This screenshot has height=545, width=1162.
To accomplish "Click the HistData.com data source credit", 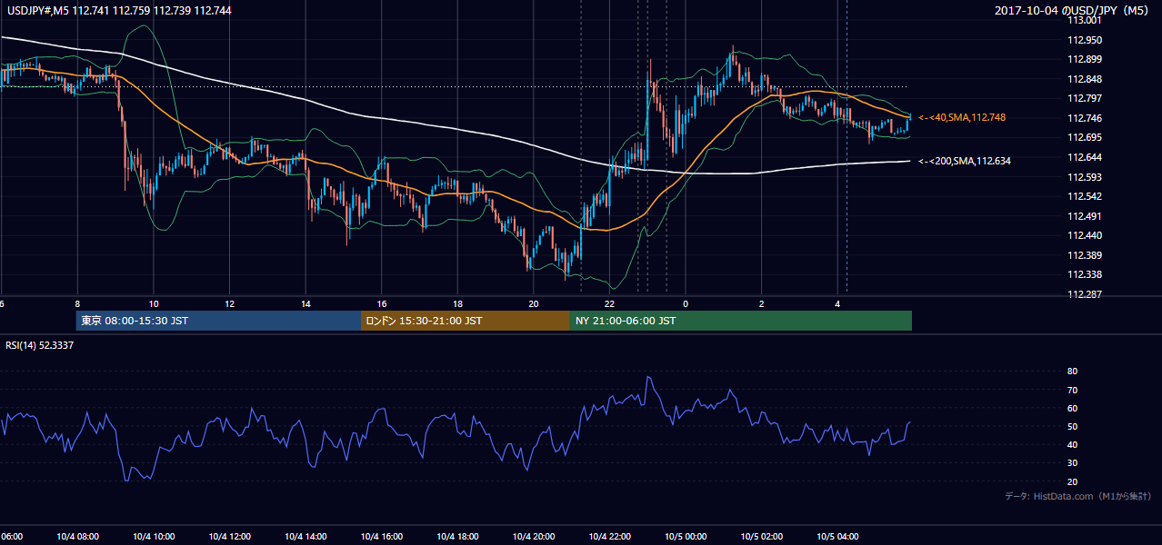I will (1078, 496).
